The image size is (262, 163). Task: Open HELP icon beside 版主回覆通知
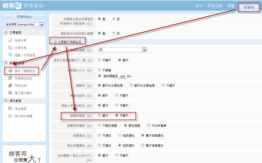click(89, 146)
